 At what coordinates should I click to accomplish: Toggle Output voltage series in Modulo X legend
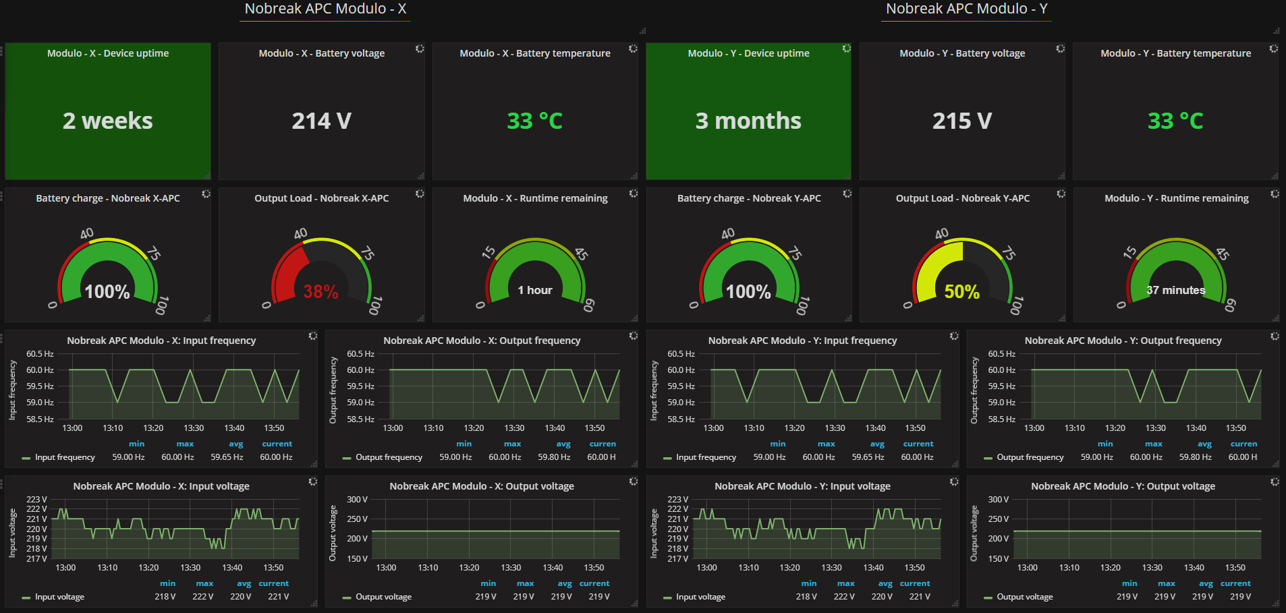click(384, 597)
